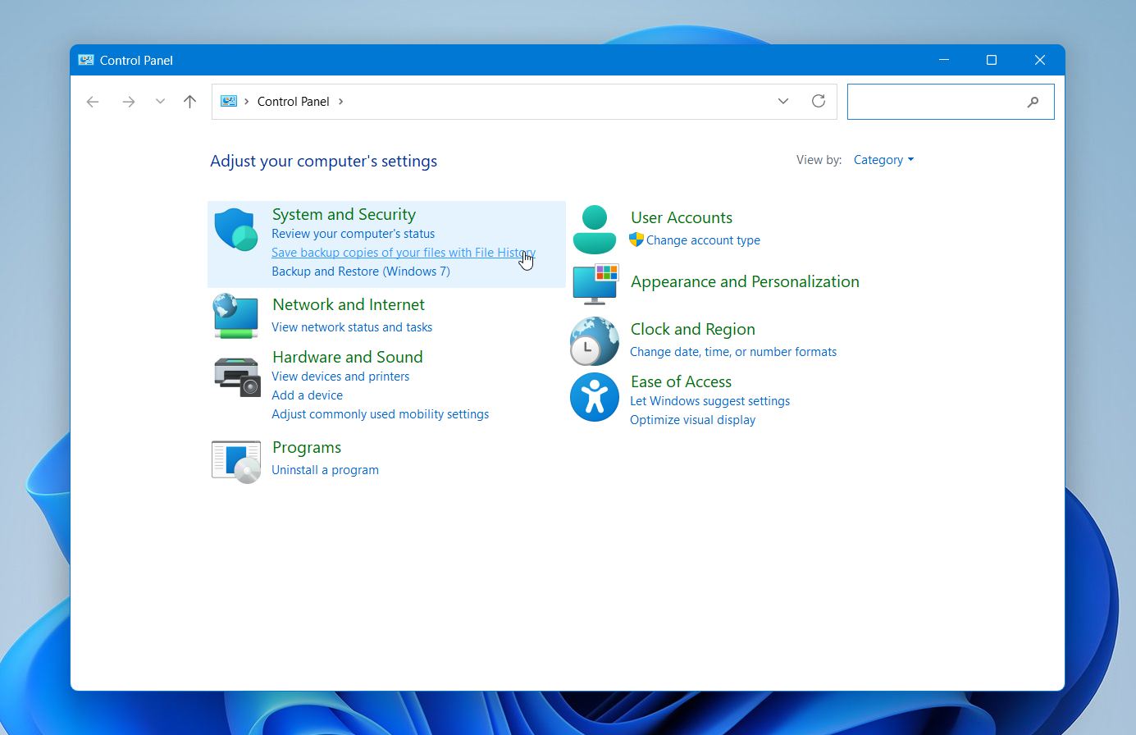Open the Programs disc icon

pyautogui.click(x=236, y=461)
